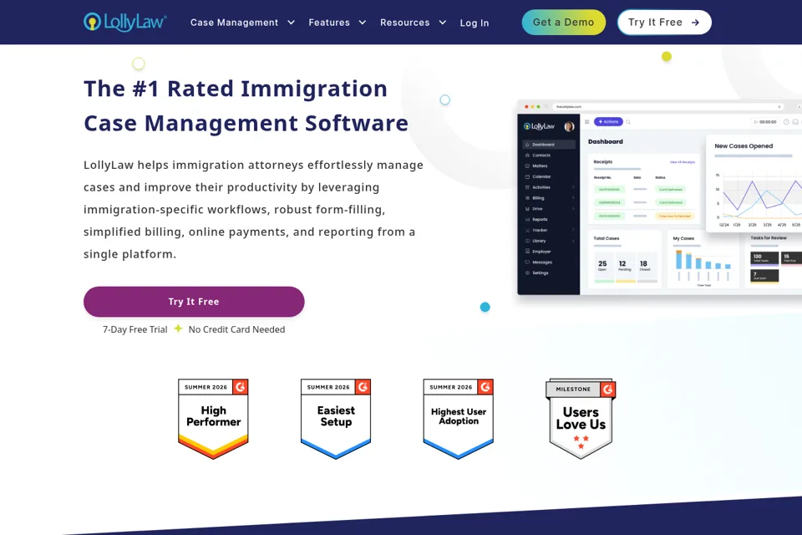Click the High Performer G2 badge
The height and width of the screenshot is (535, 802).
[213, 419]
